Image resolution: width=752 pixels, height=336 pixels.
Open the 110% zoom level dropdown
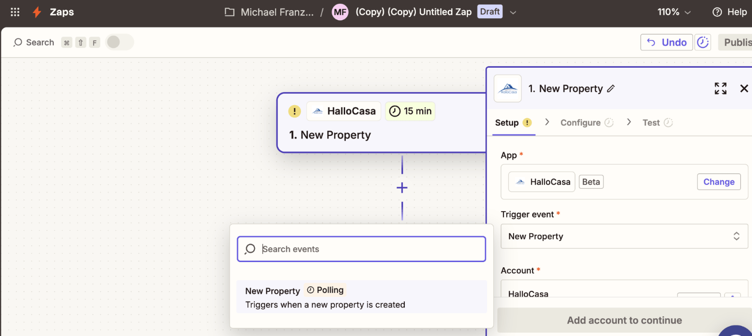(x=674, y=12)
